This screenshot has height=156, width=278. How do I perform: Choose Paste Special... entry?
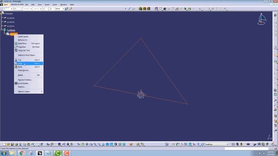(x=23, y=70)
